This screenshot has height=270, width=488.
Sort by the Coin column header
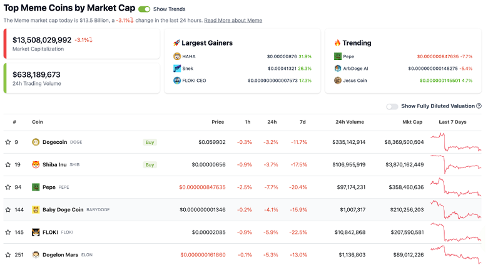[38, 122]
